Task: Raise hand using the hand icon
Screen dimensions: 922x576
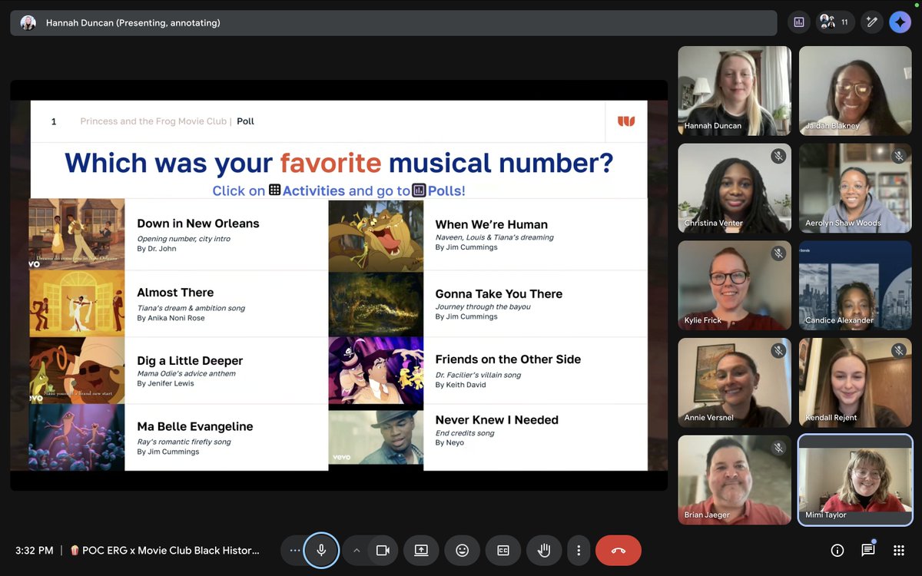Action: [544, 550]
